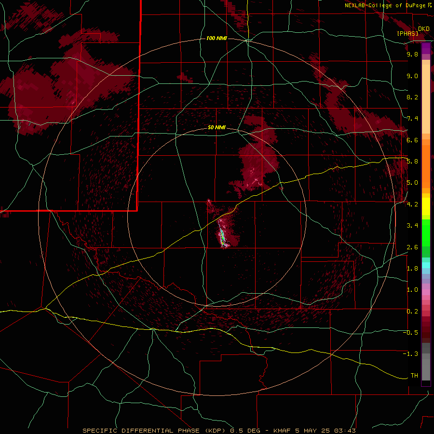Select the pink color band in the legend
The height and width of the screenshot is (434, 434).
tap(426, 292)
